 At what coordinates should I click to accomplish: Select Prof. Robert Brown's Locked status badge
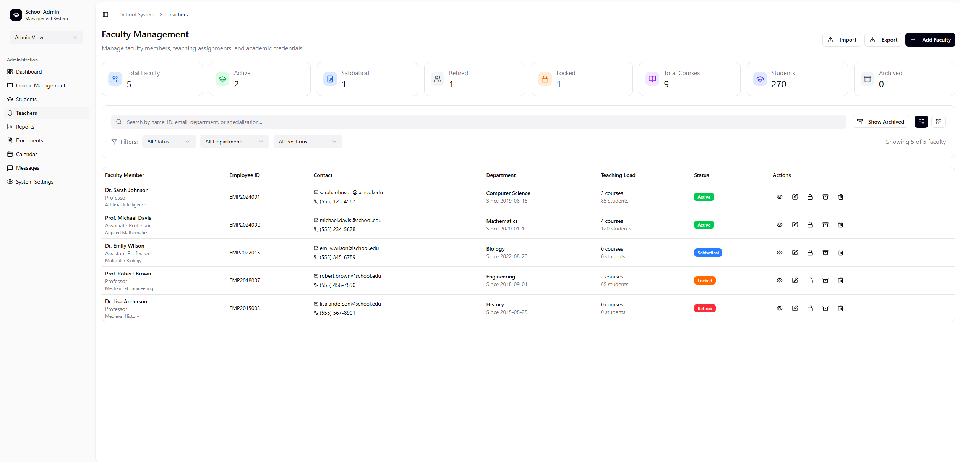tap(705, 280)
